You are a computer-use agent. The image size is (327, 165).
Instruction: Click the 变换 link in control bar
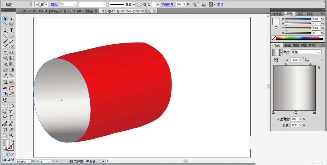click(x=220, y=5)
